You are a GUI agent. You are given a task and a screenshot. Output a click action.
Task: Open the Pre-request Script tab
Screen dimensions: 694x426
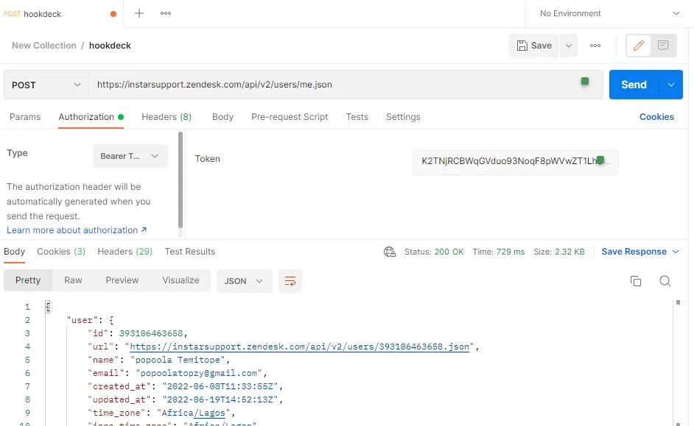point(290,117)
